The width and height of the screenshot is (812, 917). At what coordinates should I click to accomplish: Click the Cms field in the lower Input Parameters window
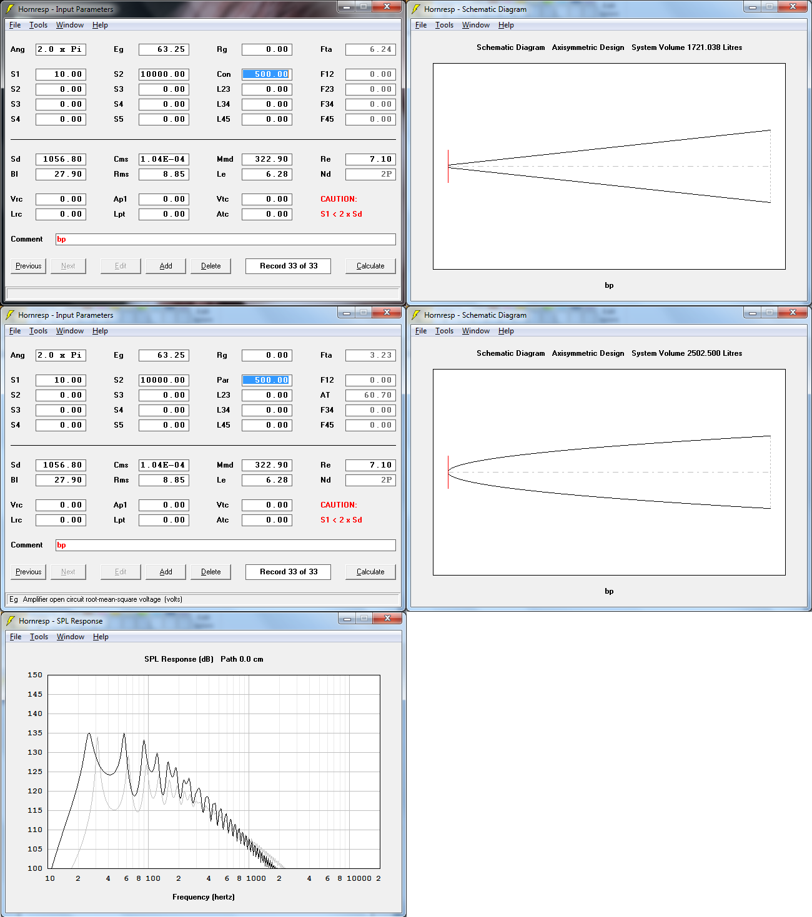(164, 465)
